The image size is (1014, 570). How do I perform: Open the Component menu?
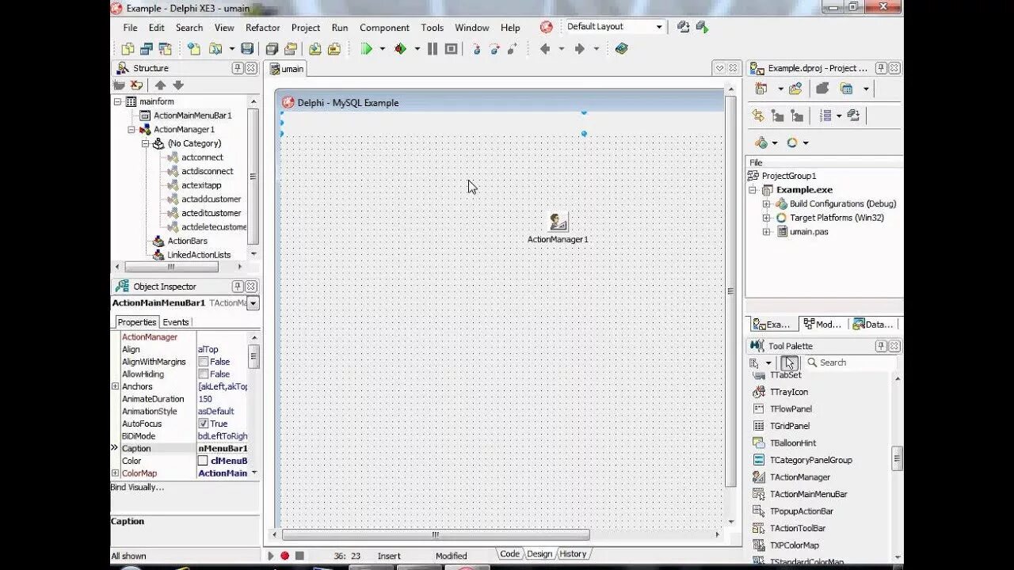(384, 28)
